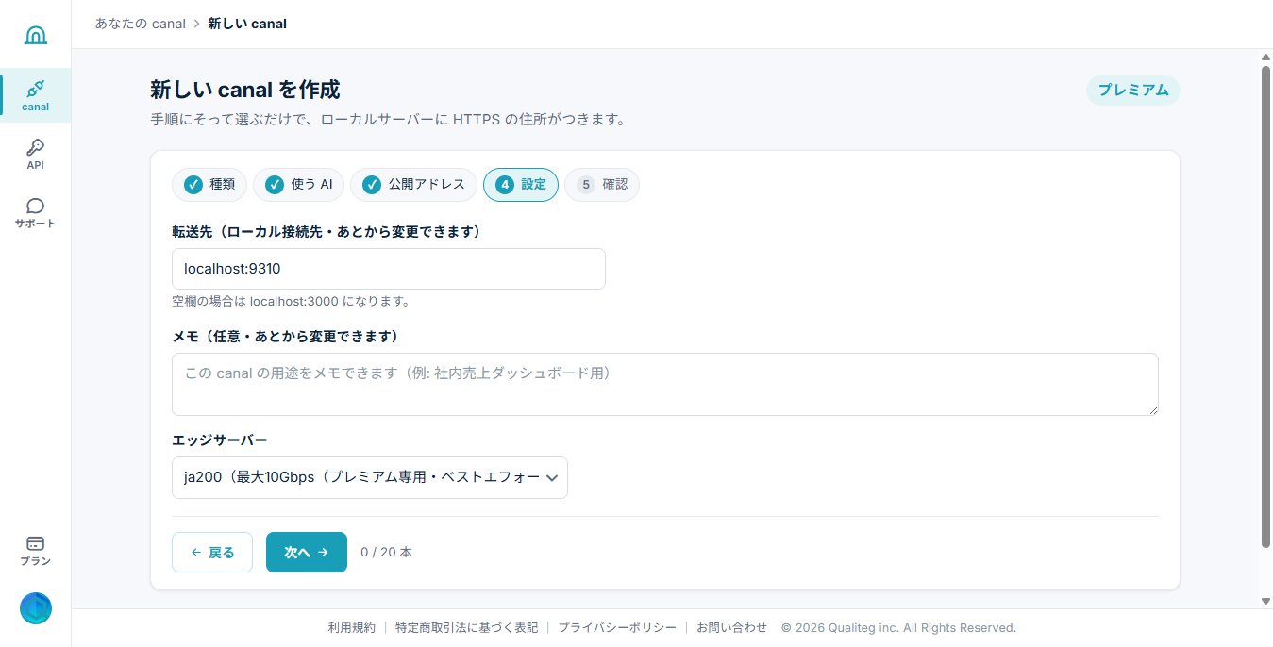The image size is (1273, 647).
Task: Open the プライバシーポリシー footer link
Action: tap(617, 628)
